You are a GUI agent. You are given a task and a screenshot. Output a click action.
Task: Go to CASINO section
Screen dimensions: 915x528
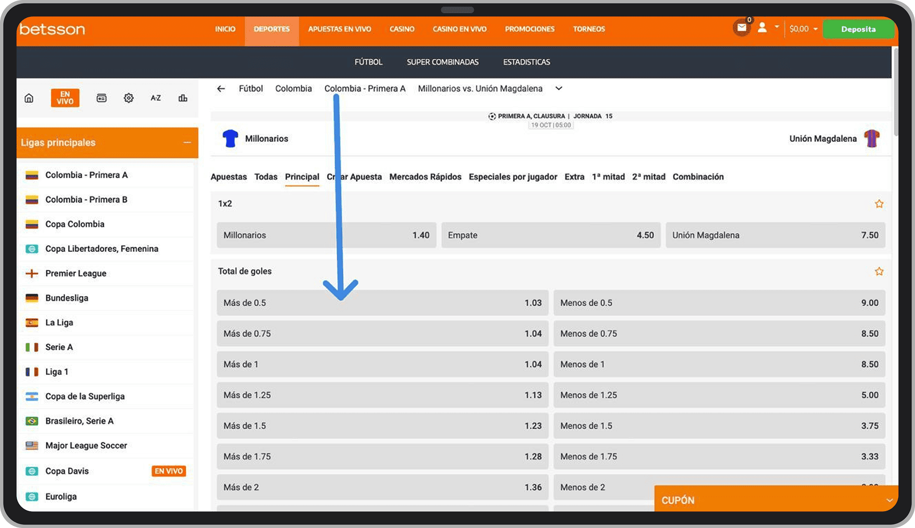pyautogui.click(x=402, y=29)
